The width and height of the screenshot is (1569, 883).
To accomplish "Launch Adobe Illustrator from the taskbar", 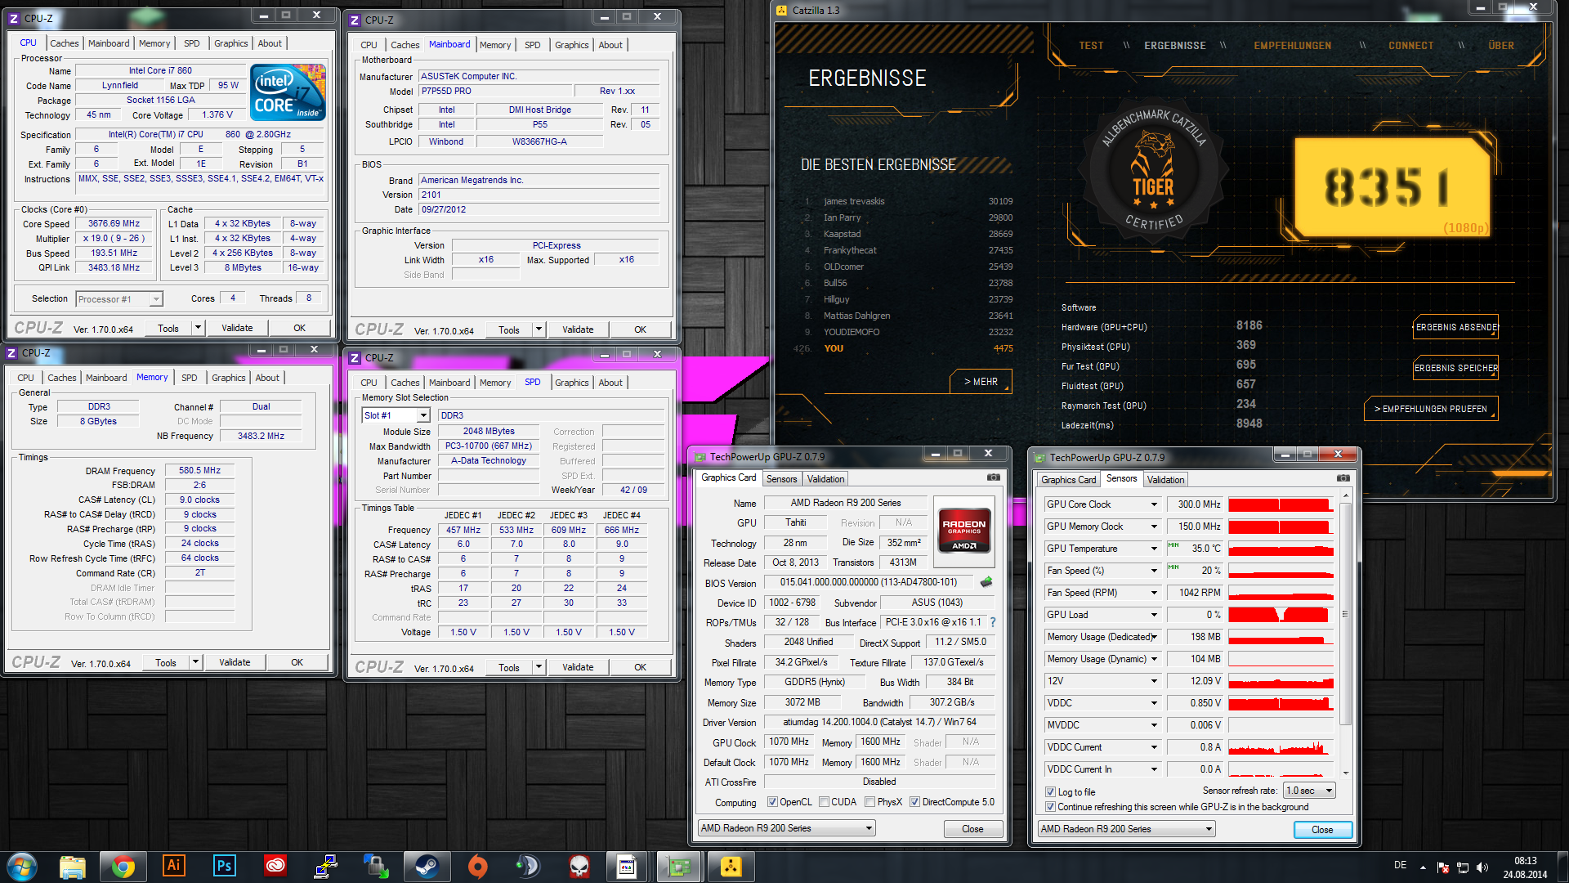I will (x=174, y=866).
